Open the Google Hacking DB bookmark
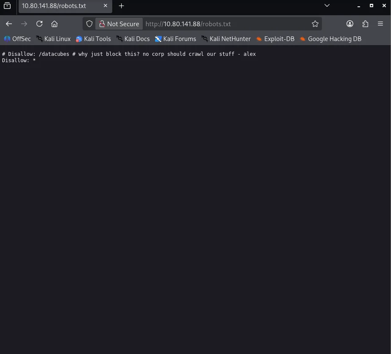The height and width of the screenshot is (354, 391). click(x=330, y=38)
